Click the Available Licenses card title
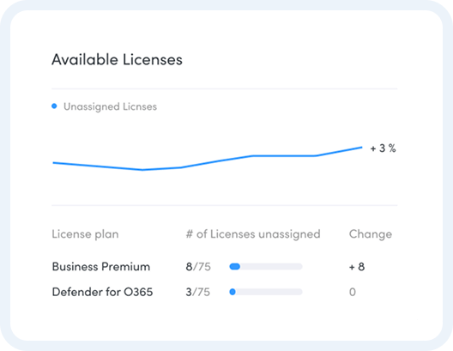 [117, 60]
